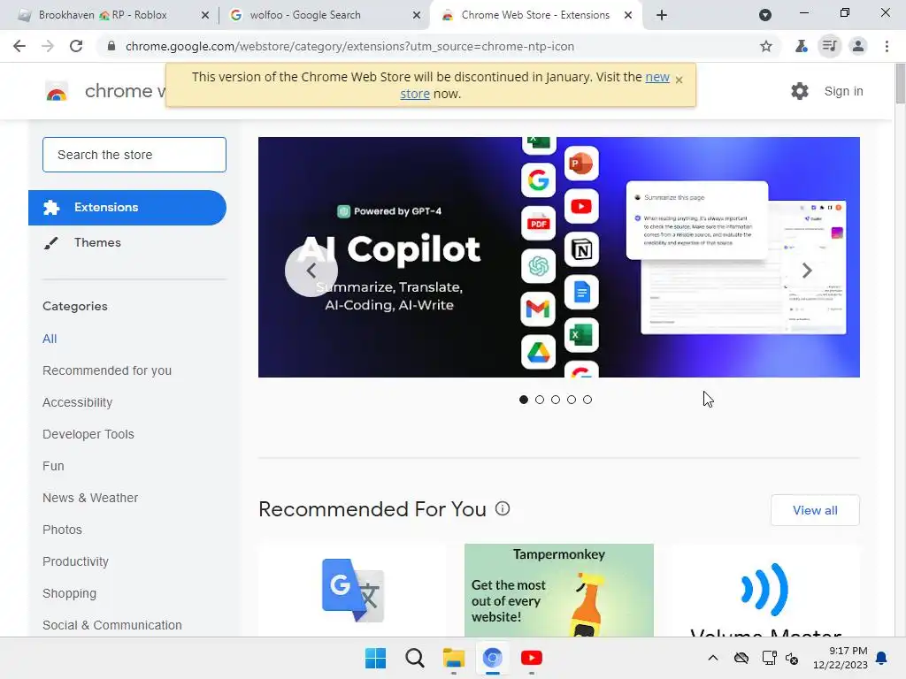Viewport: 906px width, 679px height.
Task: Select the first carousel dot
Action: 524,400
